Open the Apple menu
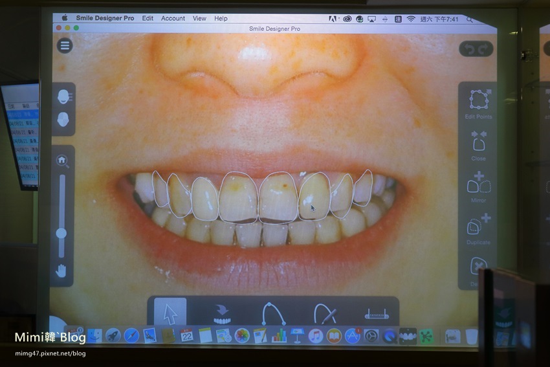The image size is (550, 367). 64,18
